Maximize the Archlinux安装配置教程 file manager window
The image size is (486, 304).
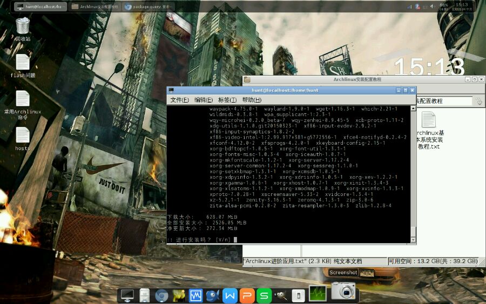click(475, 79)
